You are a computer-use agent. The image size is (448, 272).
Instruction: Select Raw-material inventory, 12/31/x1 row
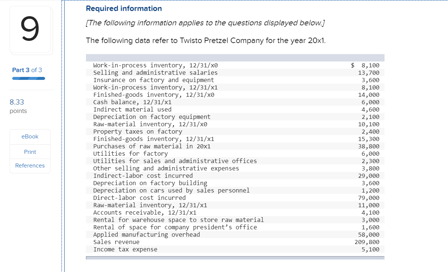coord(235,205)
